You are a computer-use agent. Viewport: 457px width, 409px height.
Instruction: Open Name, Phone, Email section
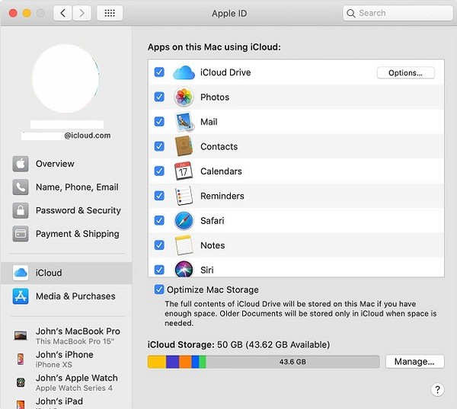coord(66,187)
